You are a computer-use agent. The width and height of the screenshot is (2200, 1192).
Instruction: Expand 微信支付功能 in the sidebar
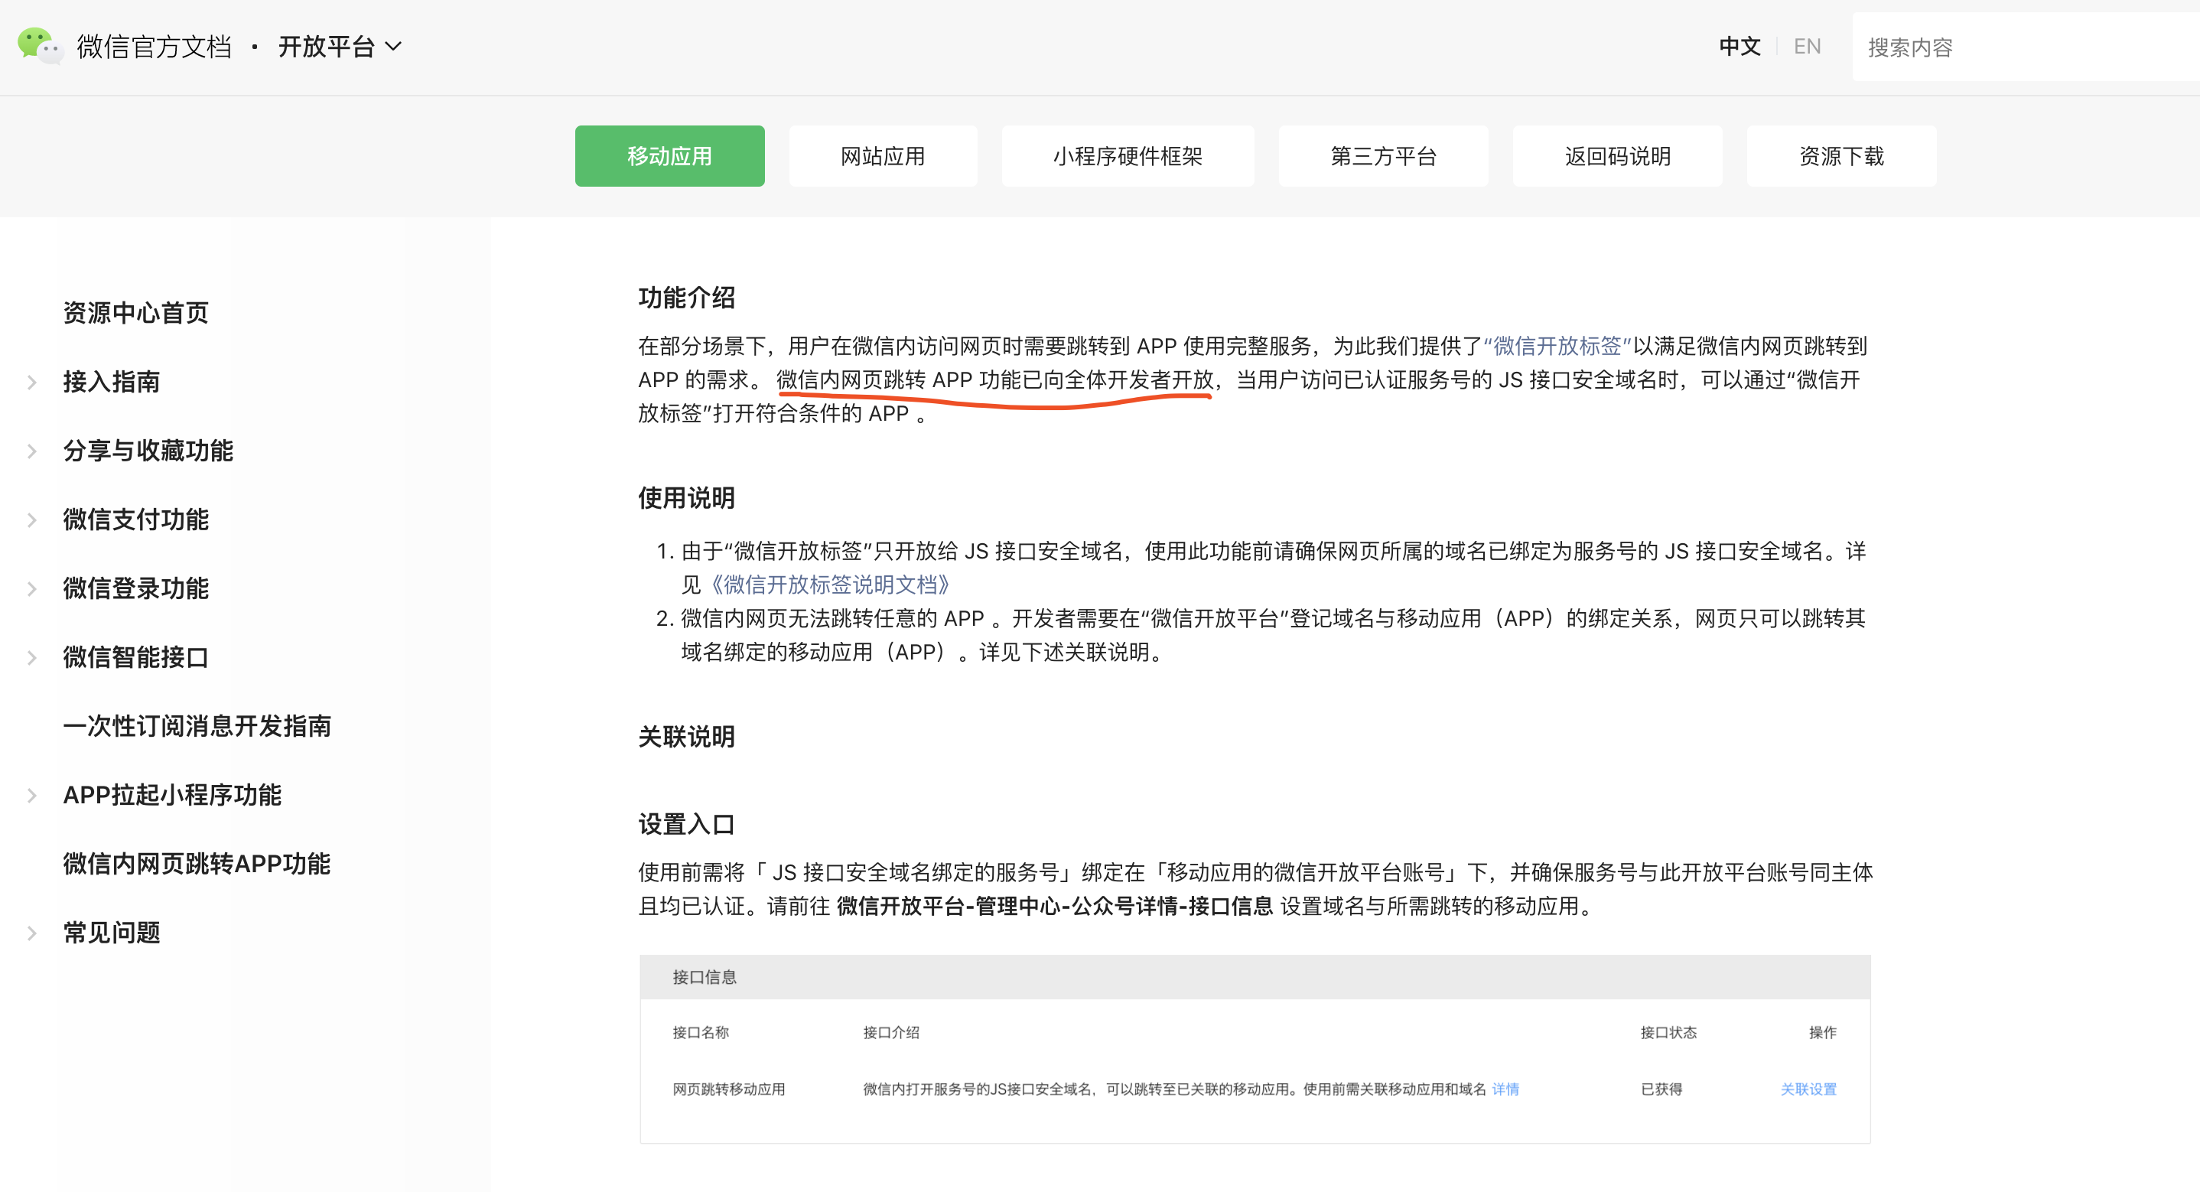[31, 519]
